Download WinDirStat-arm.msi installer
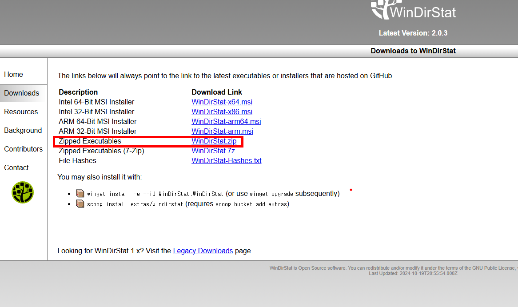This screenshot has width=518, height=307. pos(222,131)
